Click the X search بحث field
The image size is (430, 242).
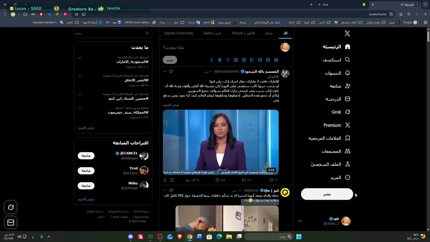pos(113,33)
